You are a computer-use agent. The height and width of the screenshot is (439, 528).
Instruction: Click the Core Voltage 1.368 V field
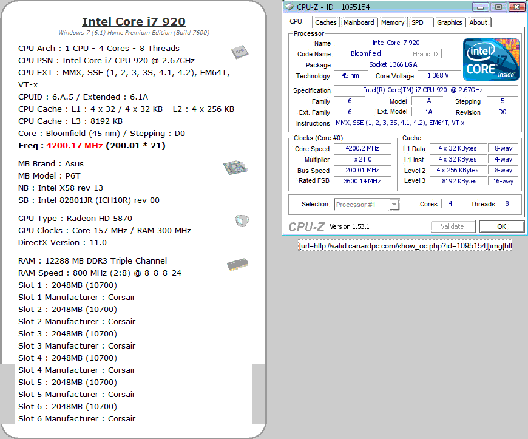click(438, 75)
